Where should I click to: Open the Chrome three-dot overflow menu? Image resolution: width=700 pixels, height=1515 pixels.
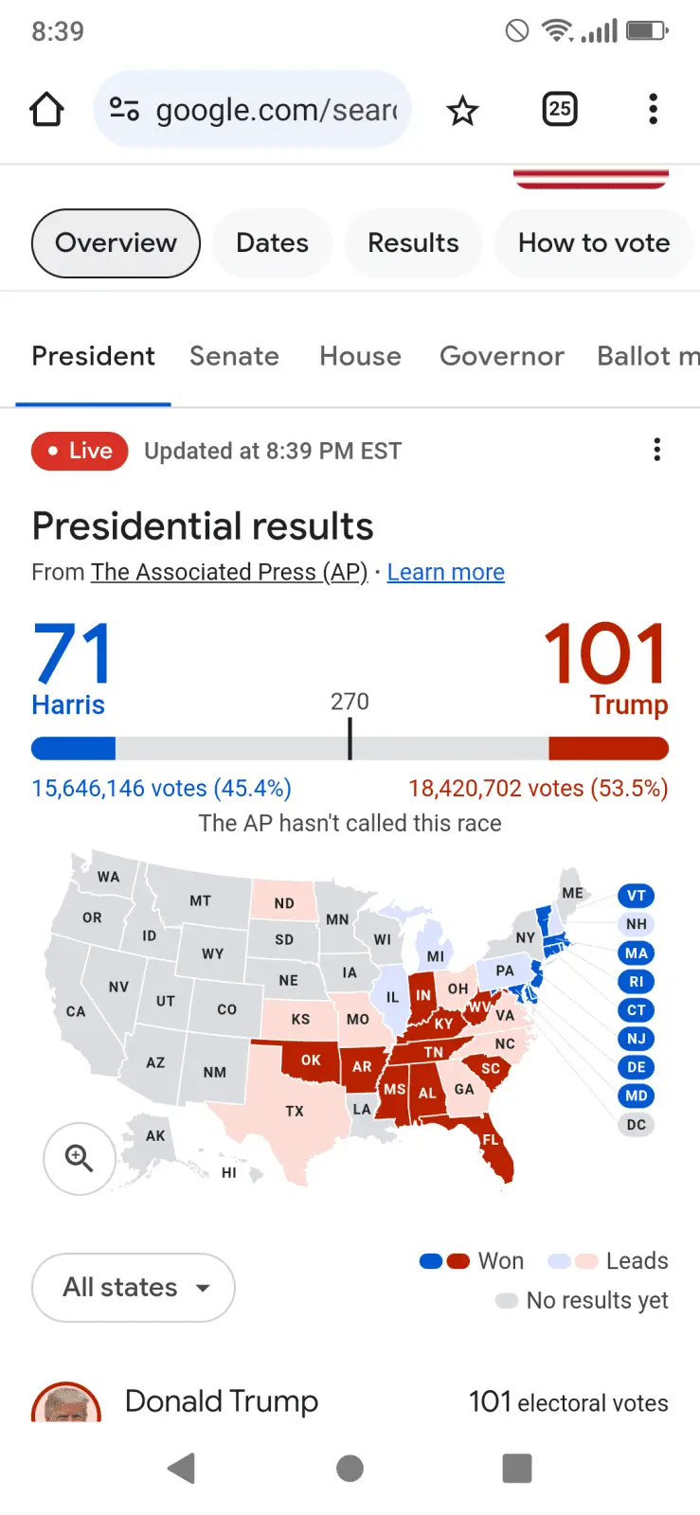coord(653,110)
